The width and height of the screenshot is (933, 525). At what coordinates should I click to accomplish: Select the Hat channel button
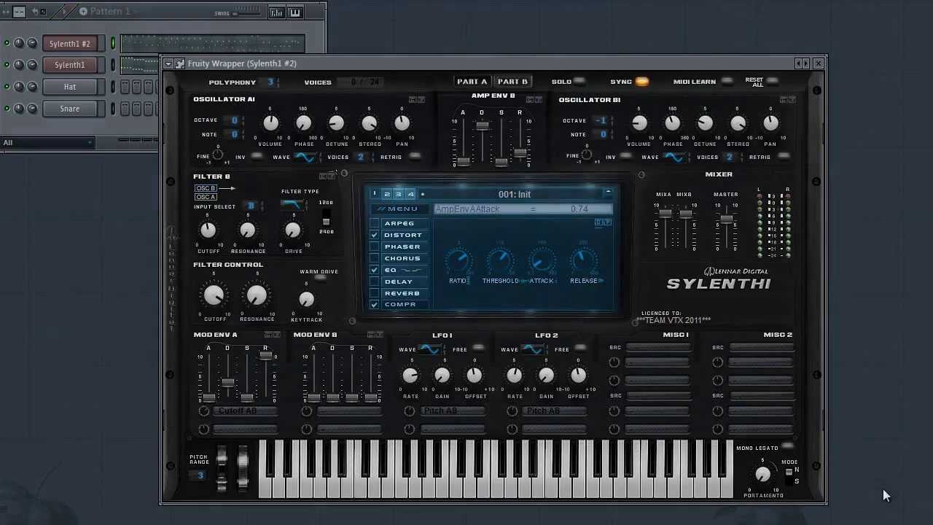(x=70, y=87)
